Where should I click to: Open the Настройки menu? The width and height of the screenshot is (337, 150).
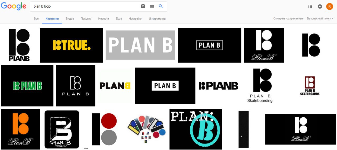point(135,19)
